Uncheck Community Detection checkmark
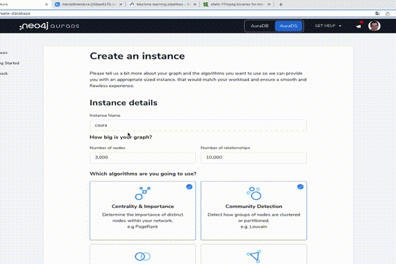This screenshot has height=264, width=396. [x=300, y=187]
